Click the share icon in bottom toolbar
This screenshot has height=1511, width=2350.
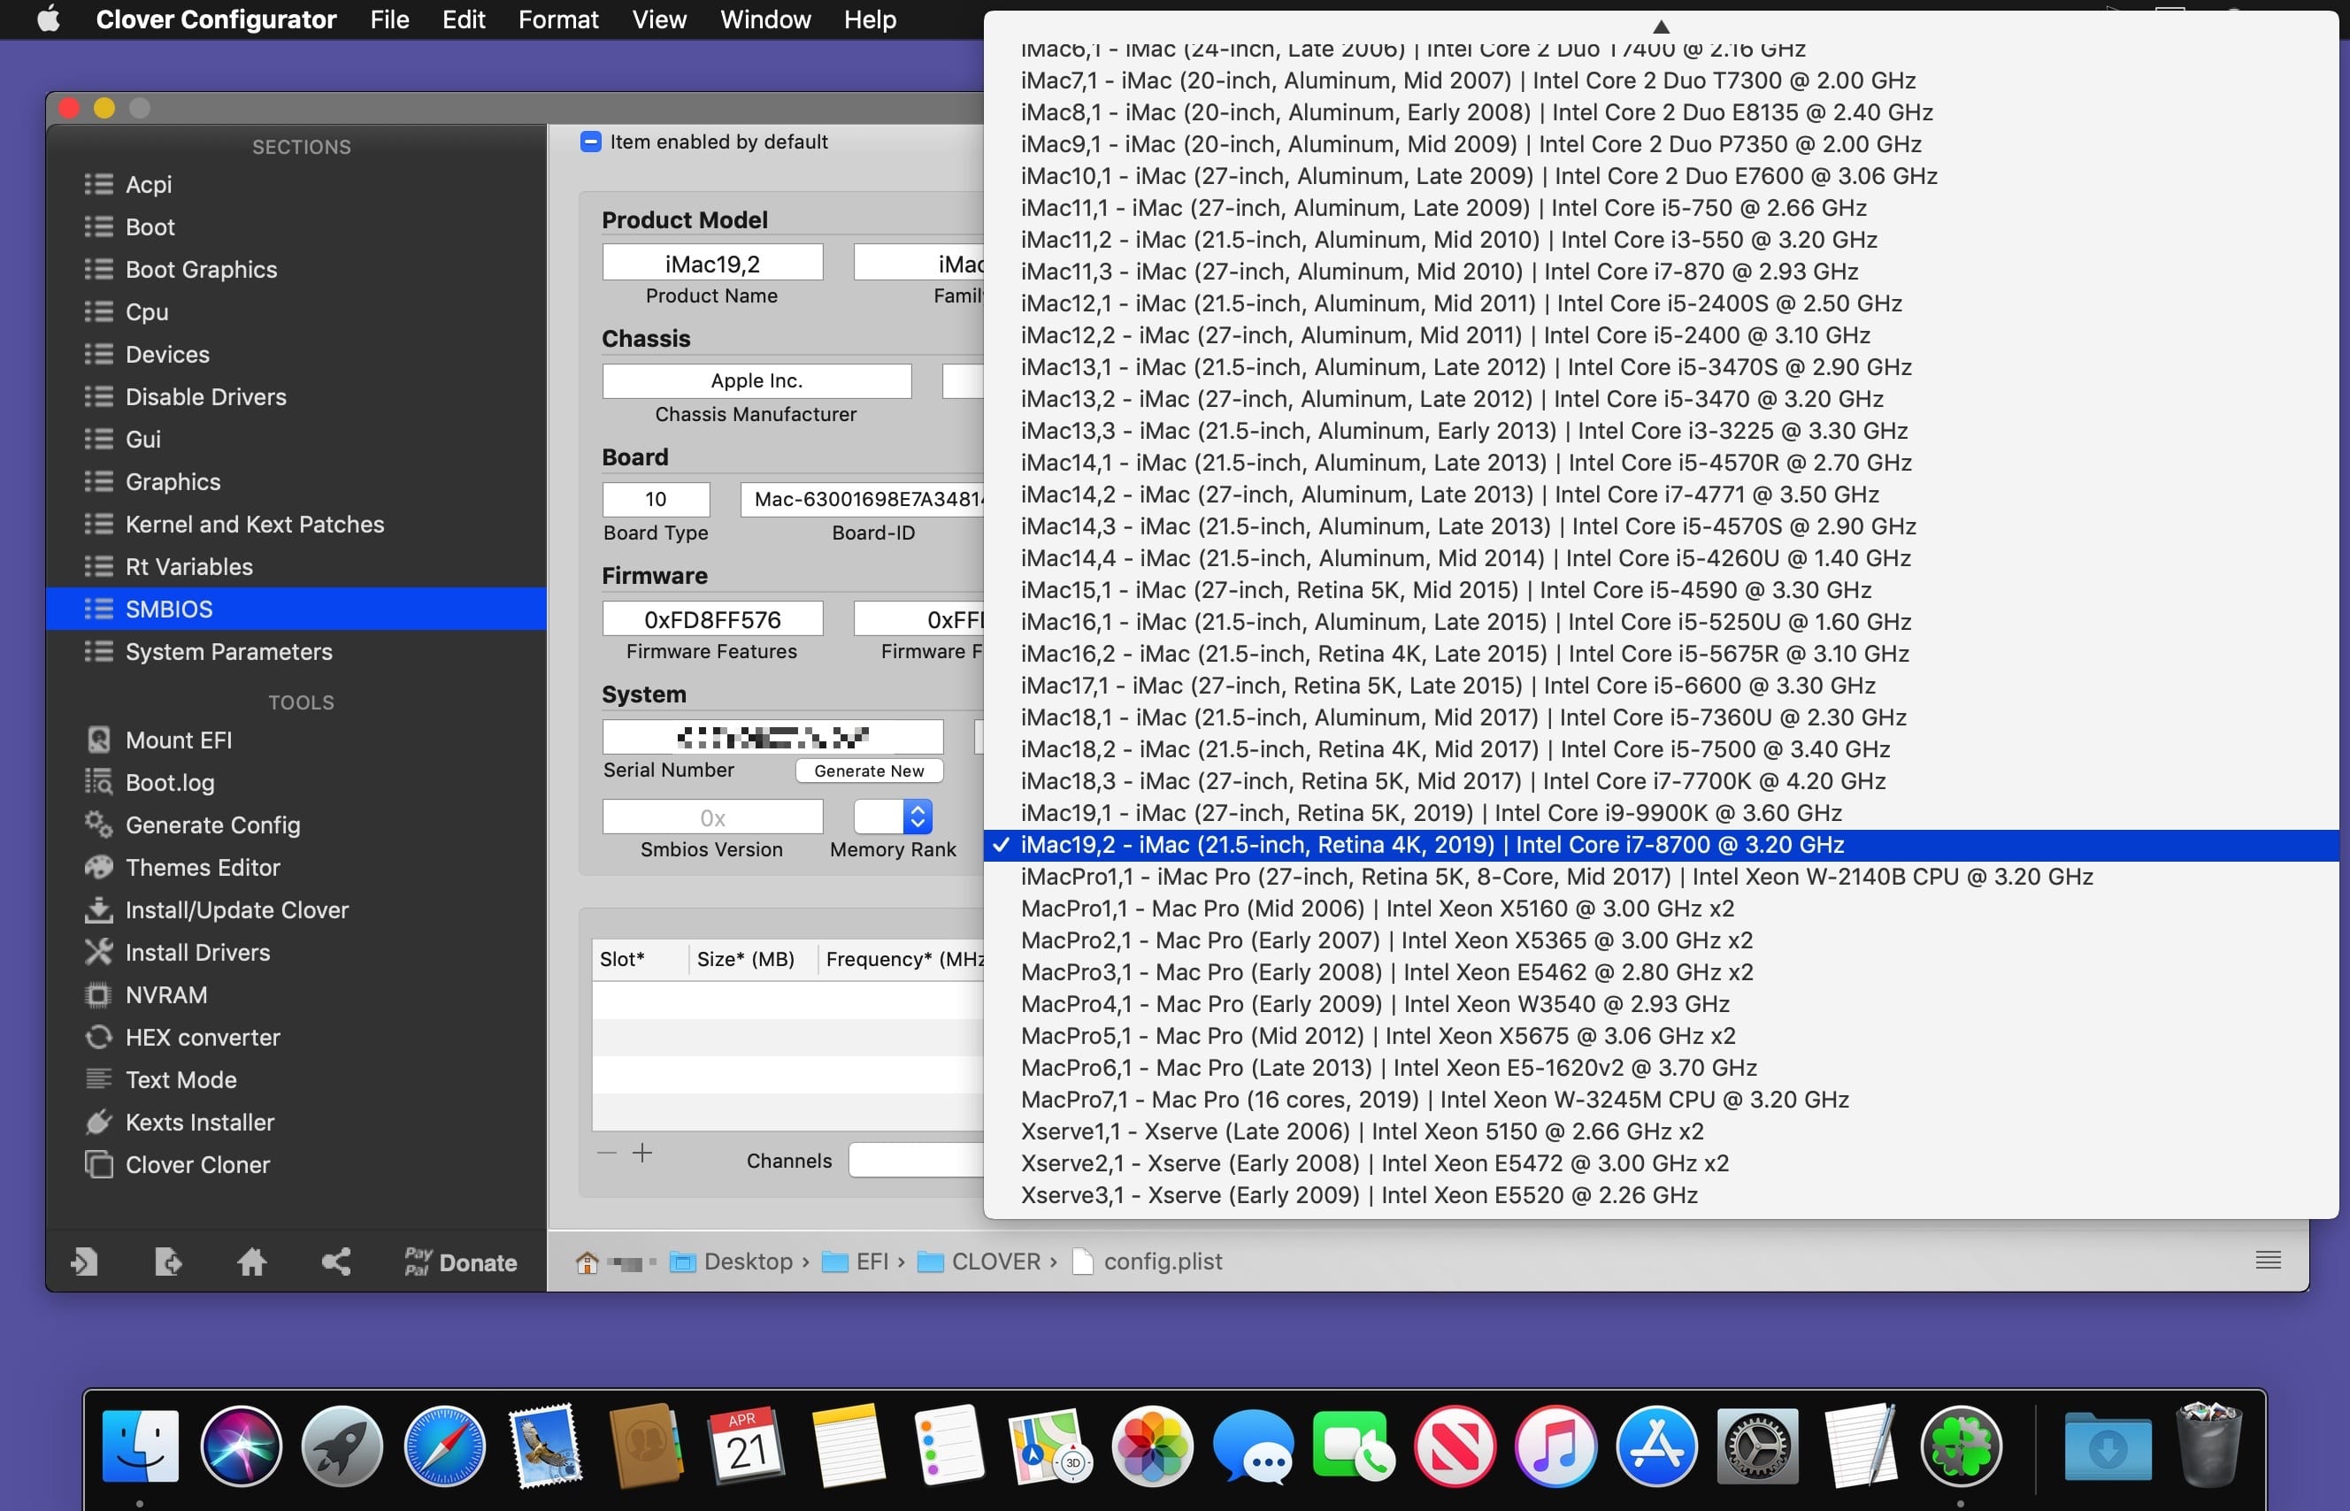coord(336,1262)
